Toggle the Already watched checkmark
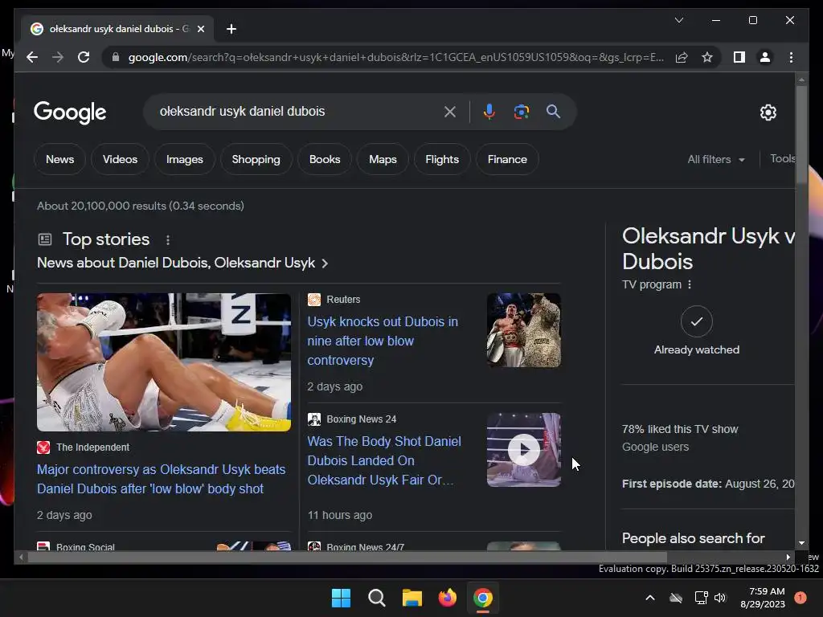Screen dimensions: 823x617 (697, 321)
